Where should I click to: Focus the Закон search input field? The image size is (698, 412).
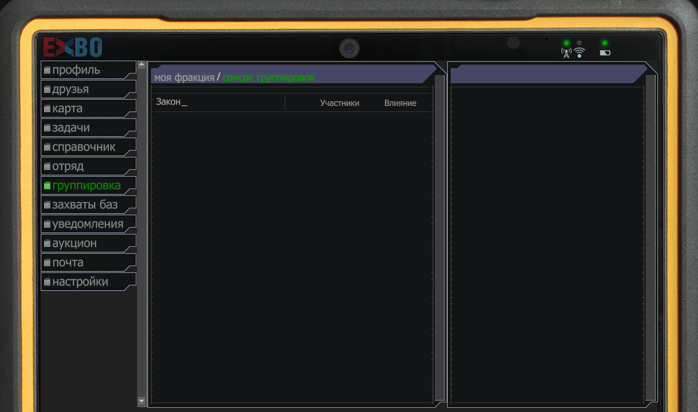(x=218, y=102)
